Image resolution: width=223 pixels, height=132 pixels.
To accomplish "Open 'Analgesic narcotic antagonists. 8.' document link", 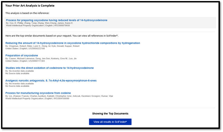I will pos(51,81).
